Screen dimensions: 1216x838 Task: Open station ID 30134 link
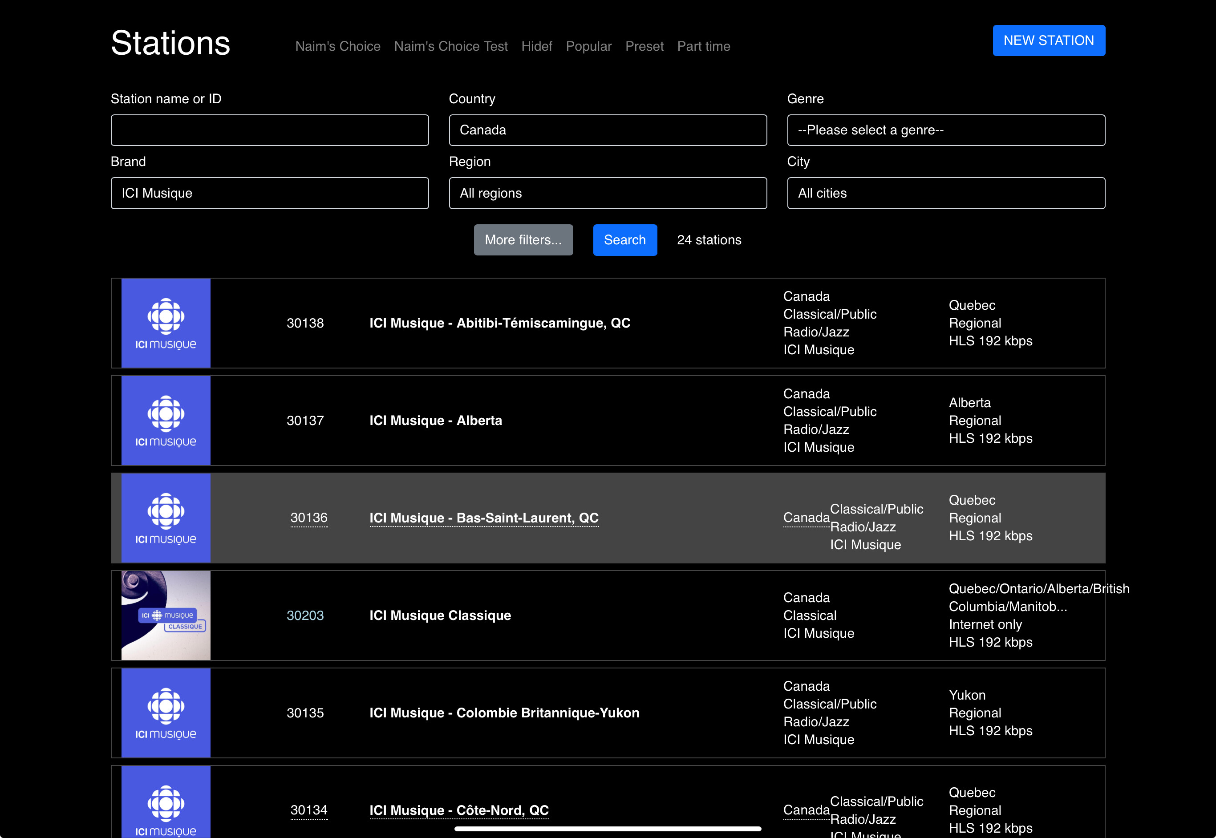[x=309, y=810]
